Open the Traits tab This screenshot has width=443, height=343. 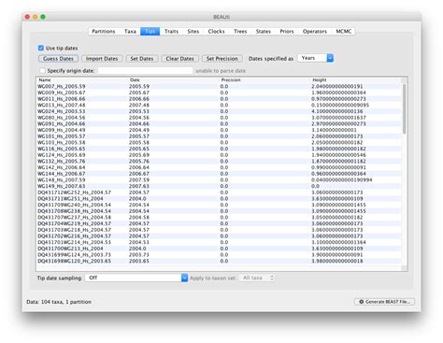point(171,31)
